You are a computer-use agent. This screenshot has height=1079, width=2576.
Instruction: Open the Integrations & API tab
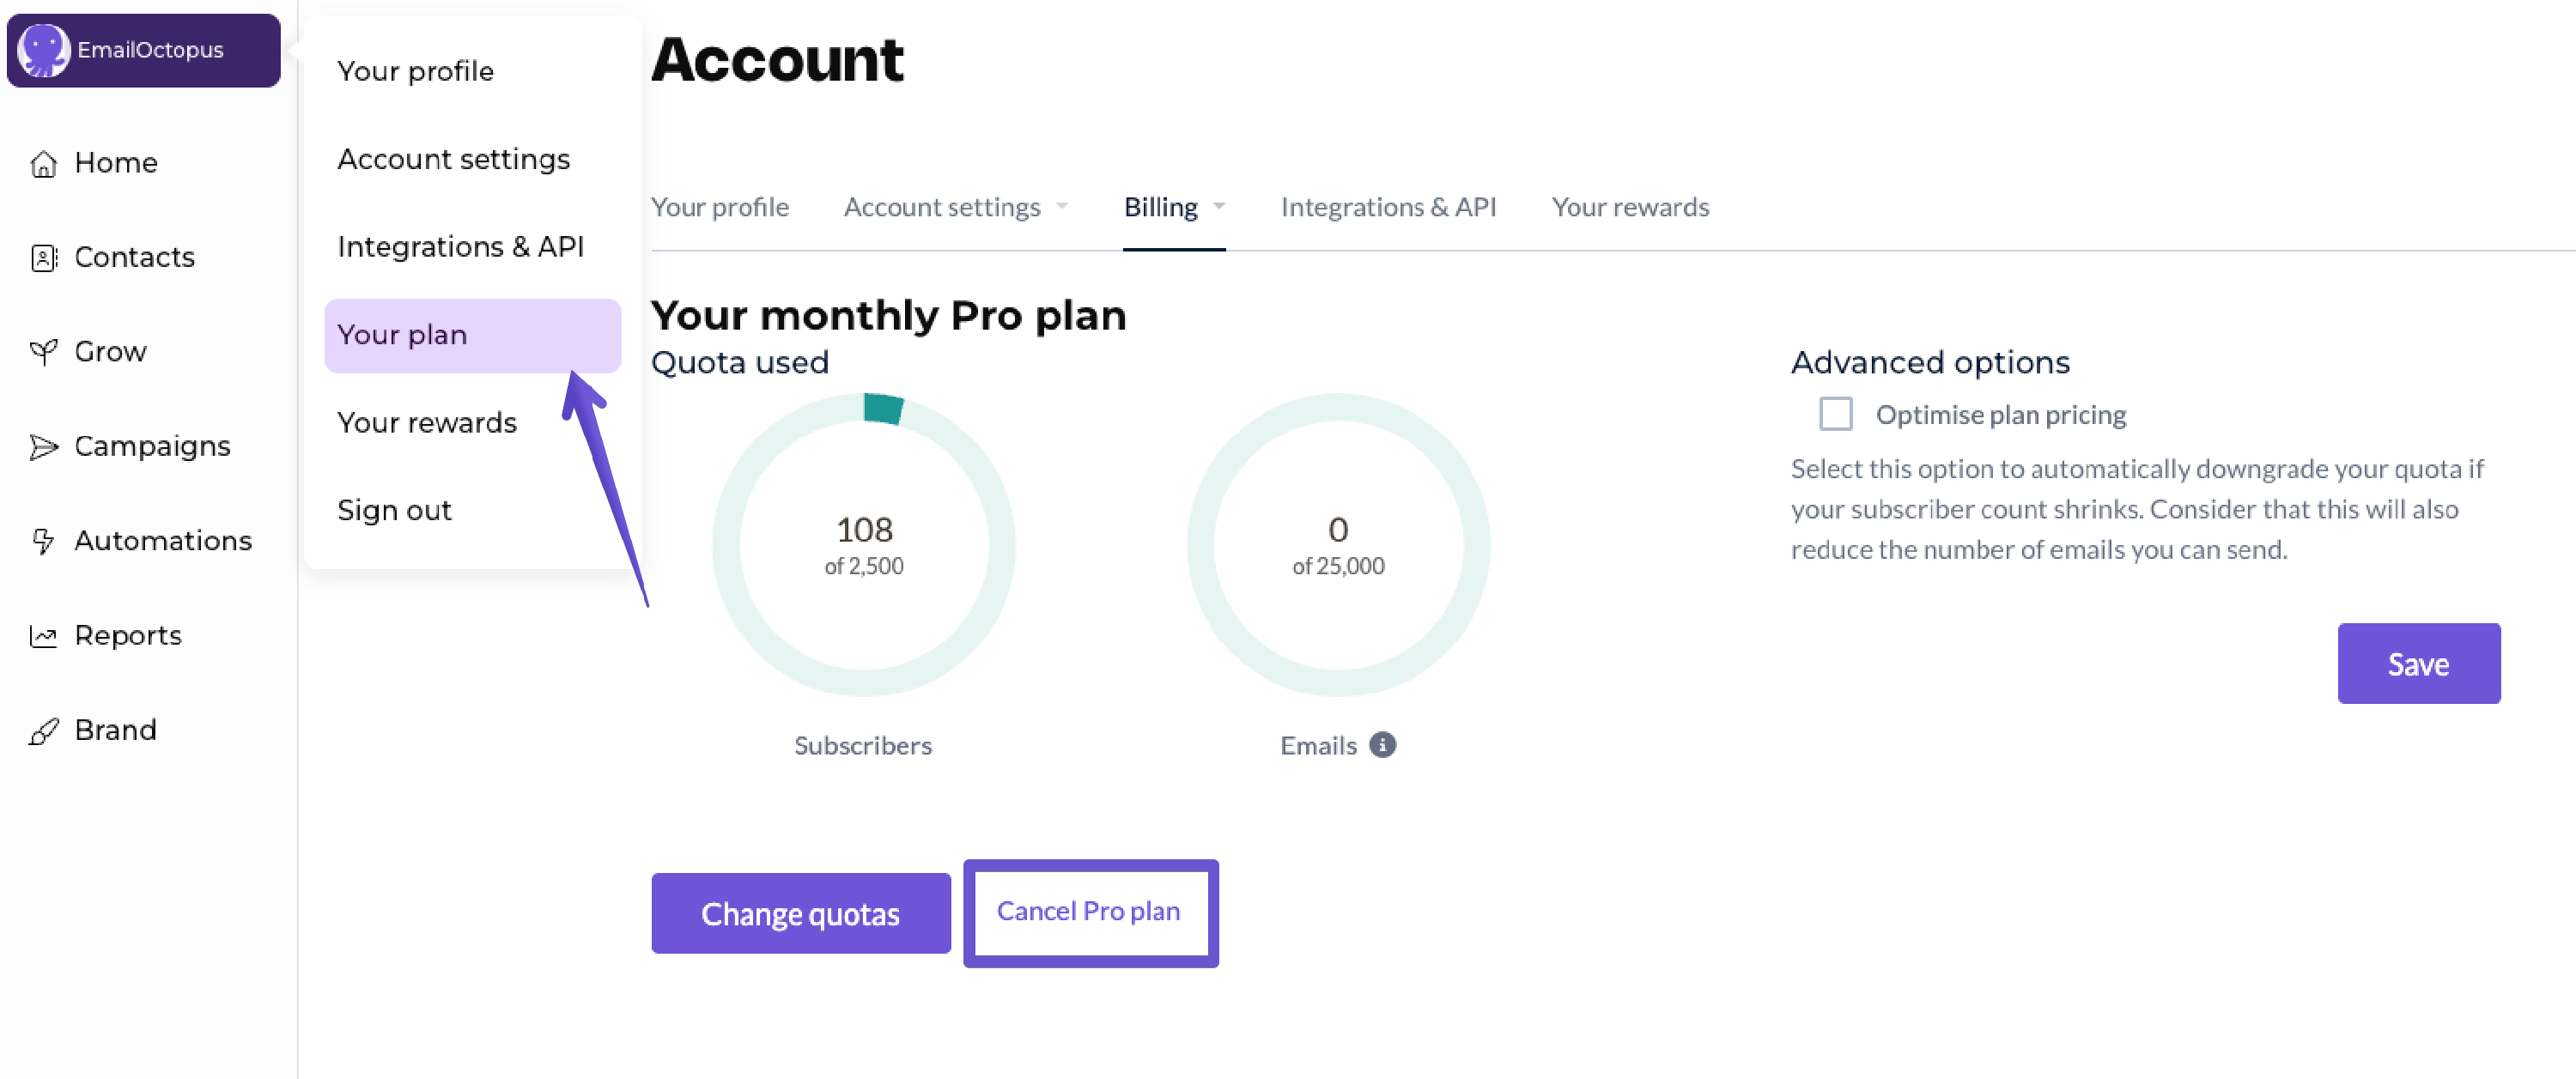pyautogui.click(x=1388, y=207)
